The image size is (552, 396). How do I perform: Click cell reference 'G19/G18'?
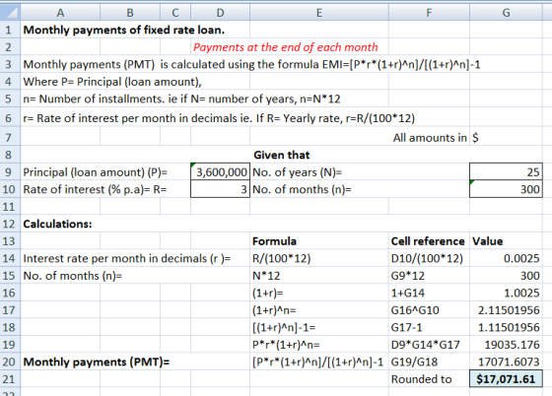[414, 362]
